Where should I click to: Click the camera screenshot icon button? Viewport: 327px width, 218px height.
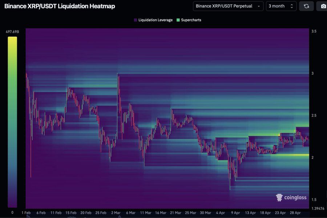[323, 6]
